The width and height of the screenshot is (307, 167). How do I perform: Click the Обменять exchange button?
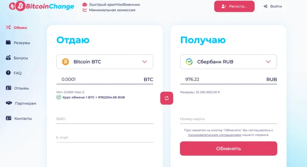tap(228, 149)
